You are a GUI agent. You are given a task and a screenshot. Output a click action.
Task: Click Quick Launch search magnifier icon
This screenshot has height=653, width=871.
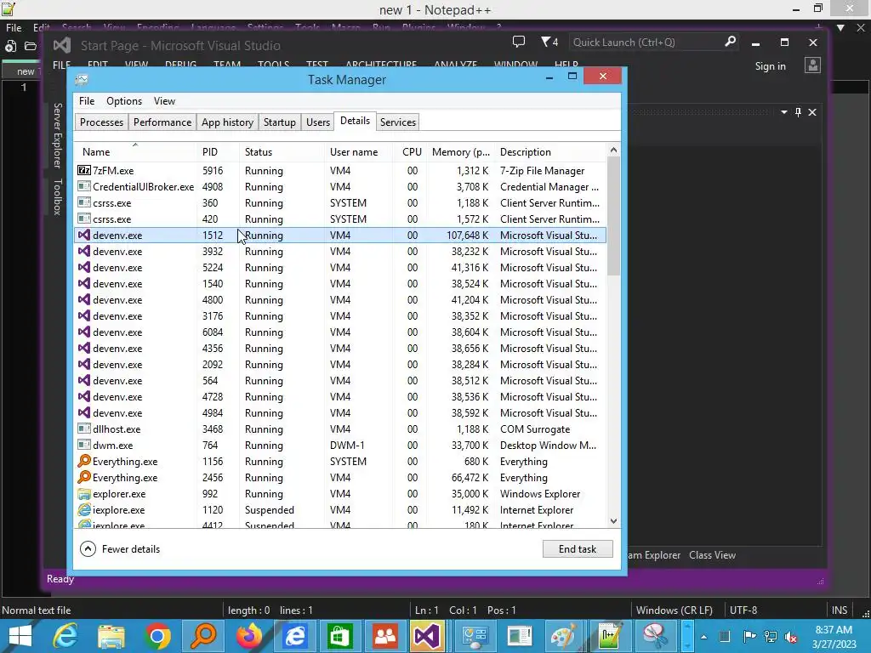point(730,41)
